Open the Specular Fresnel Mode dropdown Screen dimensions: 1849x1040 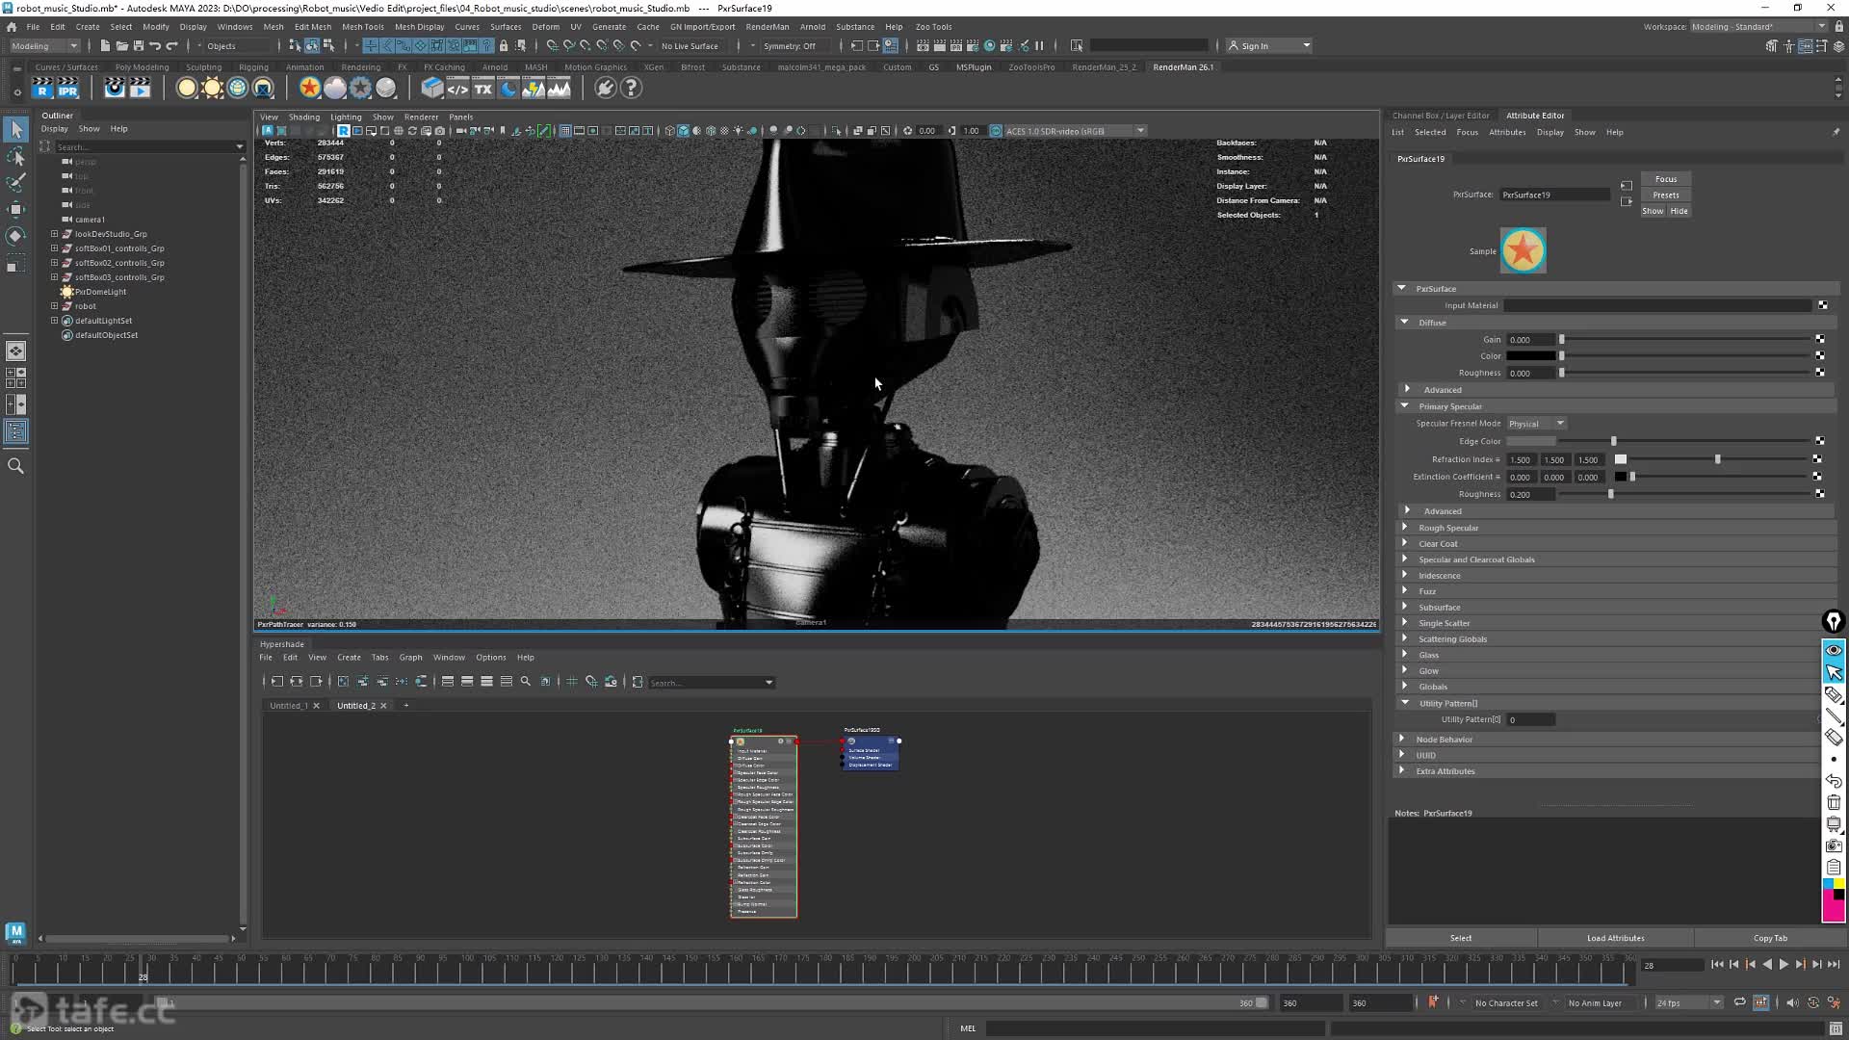click(1537, 424)
